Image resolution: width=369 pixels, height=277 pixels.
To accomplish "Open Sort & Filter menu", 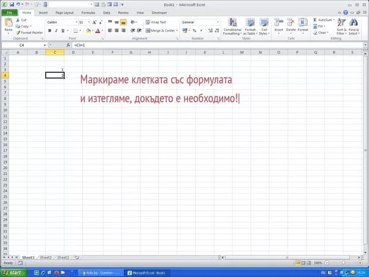I will coord(342,27).
